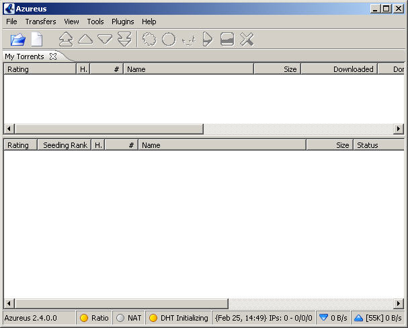This screenshot has height=328, width=408.
Task: Click the remove X icon in the toolbar
Action: coord(247,39)
